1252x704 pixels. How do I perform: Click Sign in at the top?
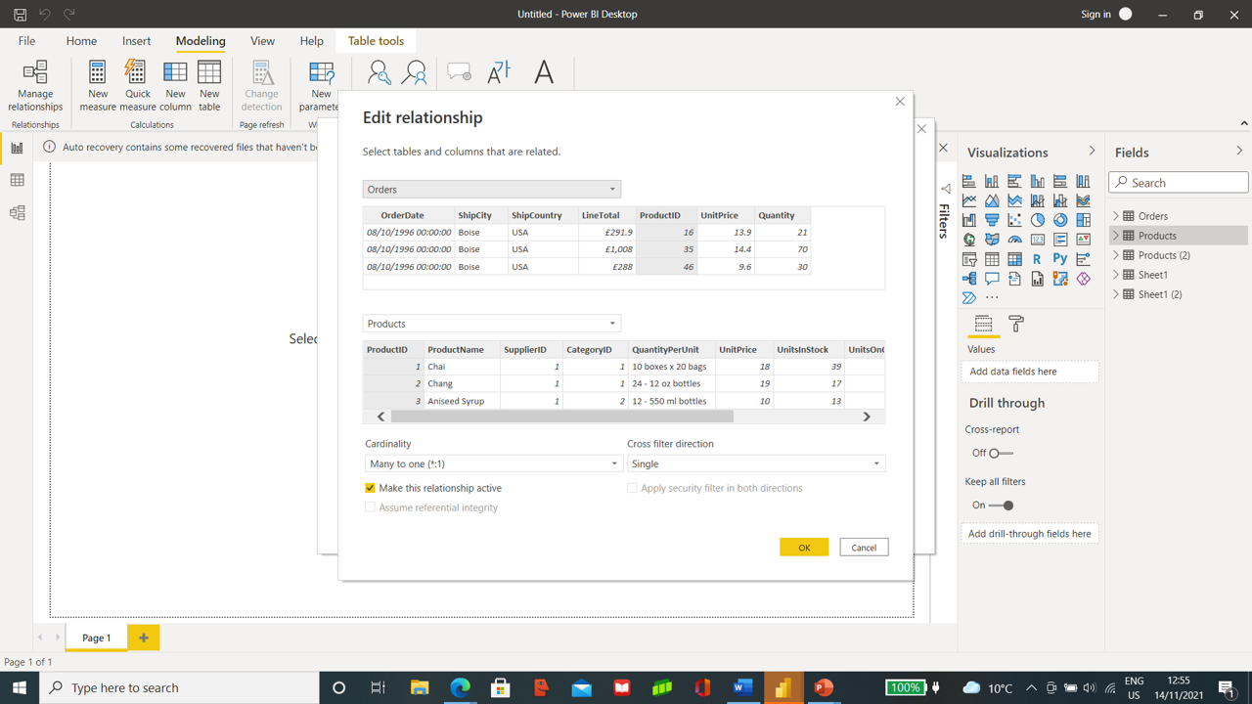pyautogui.click(x=1095, y=15)
